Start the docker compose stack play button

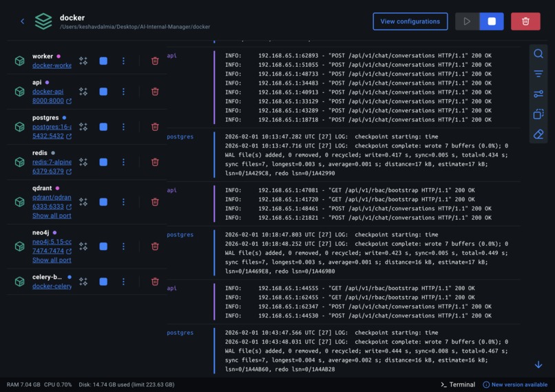pos(467,21)
